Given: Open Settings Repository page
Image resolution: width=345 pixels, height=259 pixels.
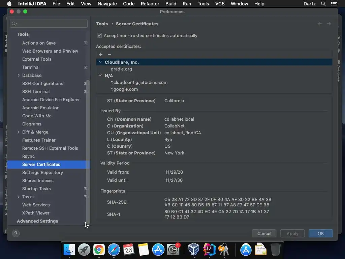Looking at the screenshot, I should tap(42, 172).
